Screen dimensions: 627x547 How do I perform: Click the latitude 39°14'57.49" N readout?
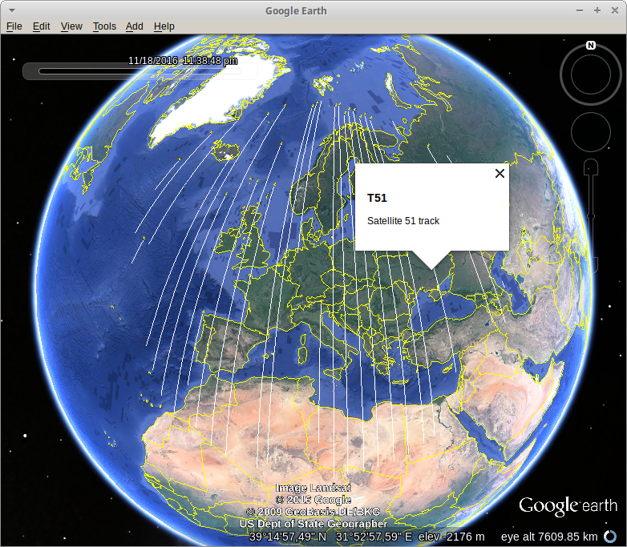pos(288,537)
